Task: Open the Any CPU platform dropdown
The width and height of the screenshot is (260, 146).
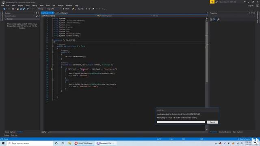Action: click(54, 9)
